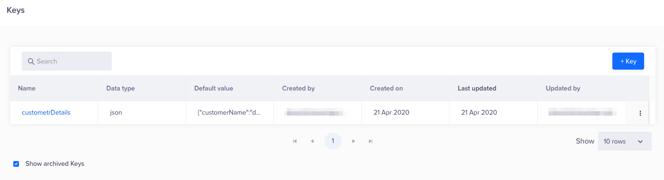The height and width of the screenshot is (180, 664).
Task: Sort by Created on column header
Action: pos(386,89)
